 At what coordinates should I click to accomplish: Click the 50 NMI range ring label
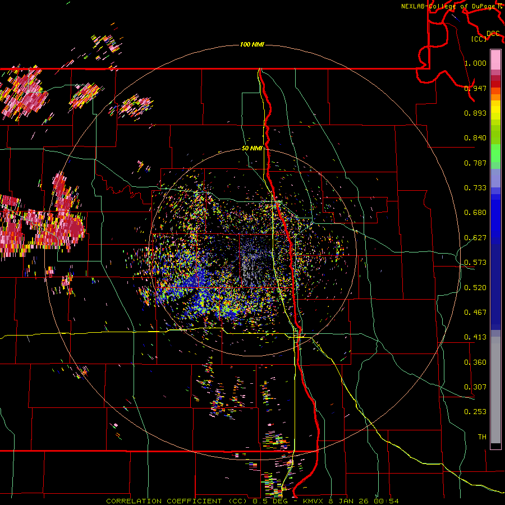click(252, 149)
